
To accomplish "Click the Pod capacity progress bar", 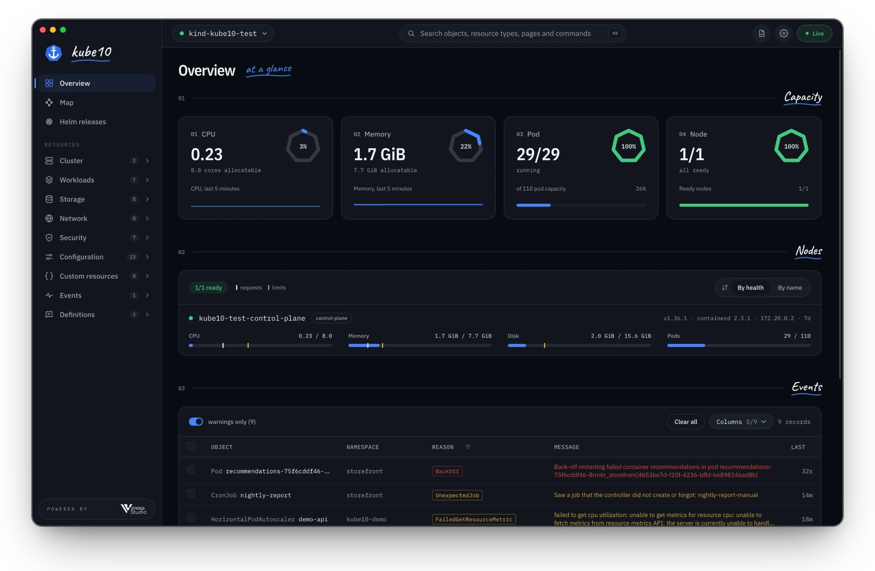I will (581, 205).
